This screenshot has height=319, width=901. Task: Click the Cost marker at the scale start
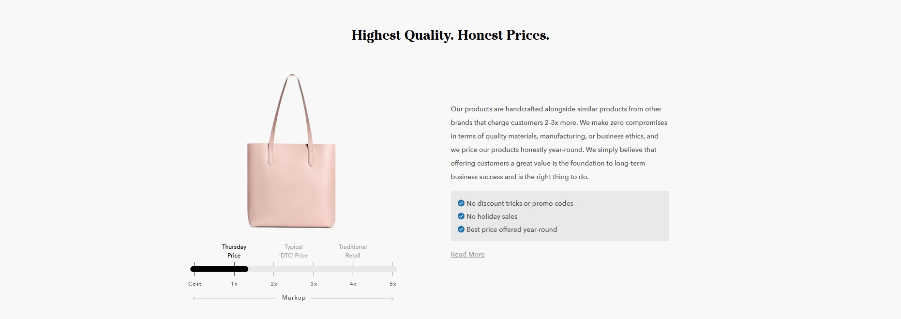(x=195, y=284)
